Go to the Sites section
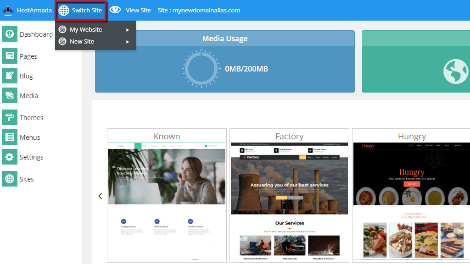The image size is (470, 264). pos(27,179)
